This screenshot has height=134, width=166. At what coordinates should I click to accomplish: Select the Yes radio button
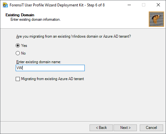point(18,46)
